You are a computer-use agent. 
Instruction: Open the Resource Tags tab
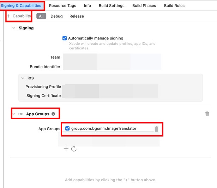pos(62,6)
